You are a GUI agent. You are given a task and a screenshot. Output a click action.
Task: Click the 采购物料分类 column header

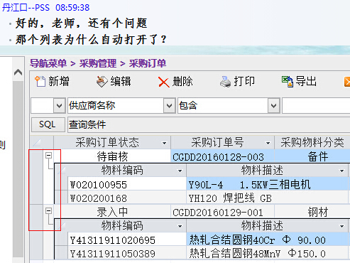(312, 142)
